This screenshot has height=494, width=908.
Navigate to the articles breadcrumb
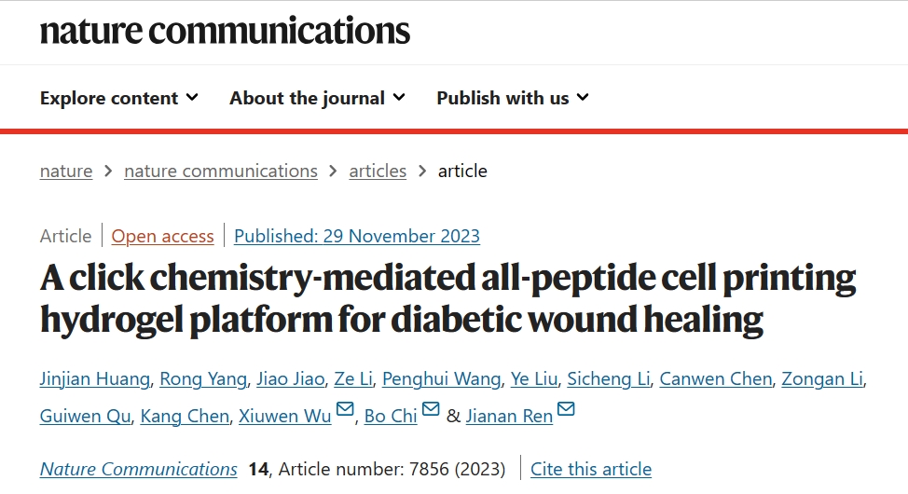click(378, 171)
